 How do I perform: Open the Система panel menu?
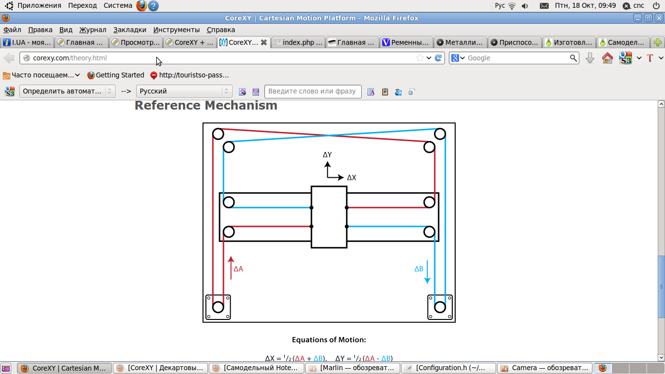click(118, 6)
